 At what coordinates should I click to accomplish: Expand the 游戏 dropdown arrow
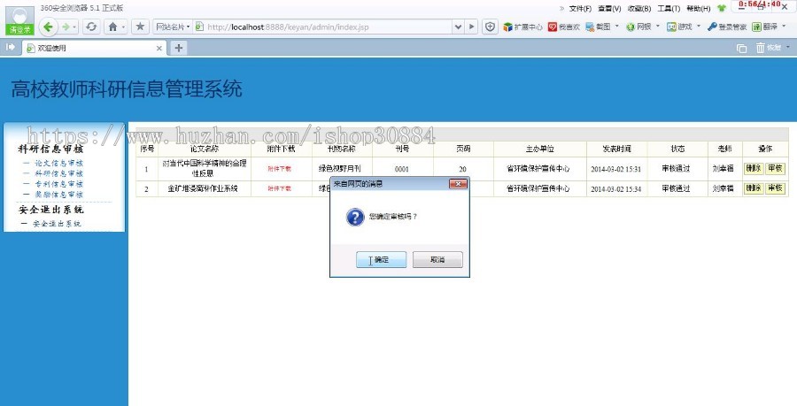point(699,26)
